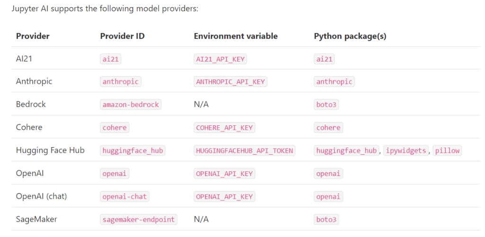Image resolution: width=485 pixels, height=237 pixels.
Task: Click "anthropic" in the Python package(s) column
Action: coord(334,82)
